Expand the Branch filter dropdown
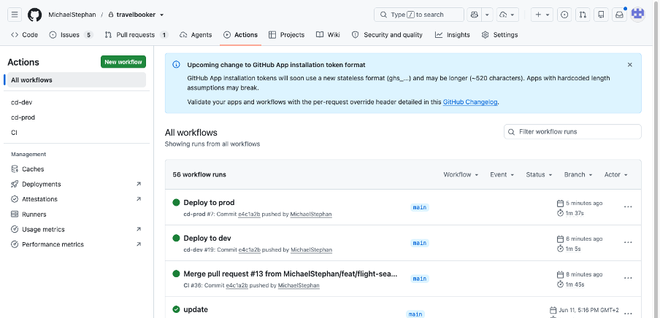Viewport: 660px width, 318px height. (578, 174)
